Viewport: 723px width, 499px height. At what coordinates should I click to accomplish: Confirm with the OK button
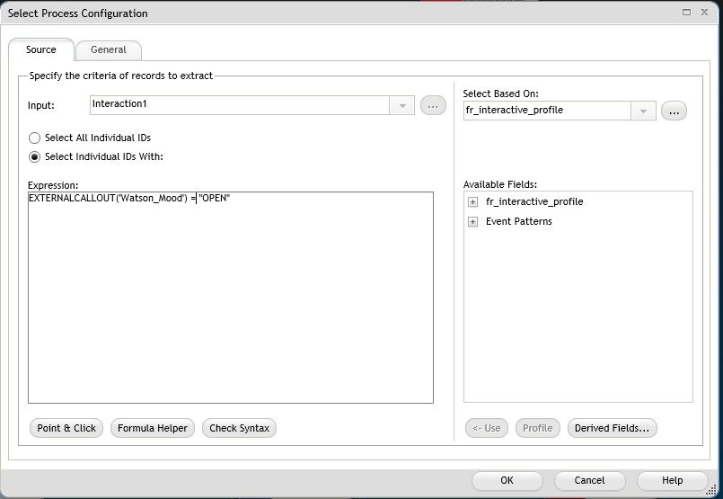507,480
